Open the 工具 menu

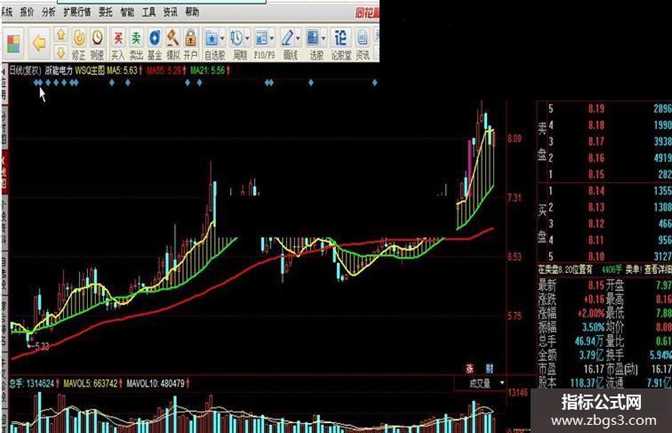pyautogui.click(x=149, y=12)
